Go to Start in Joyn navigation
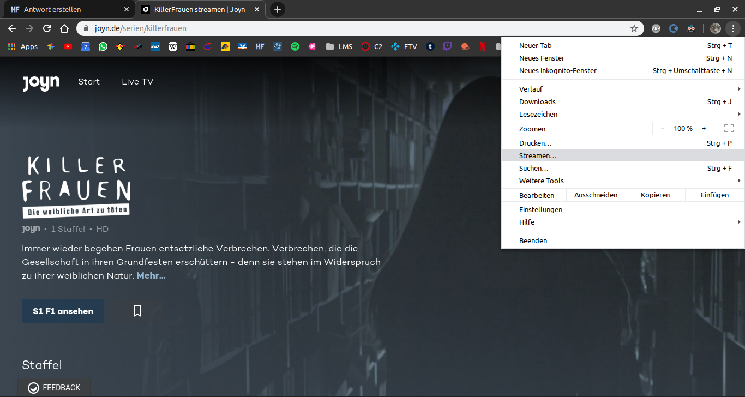The image size is (745, 397). point(89,82)
